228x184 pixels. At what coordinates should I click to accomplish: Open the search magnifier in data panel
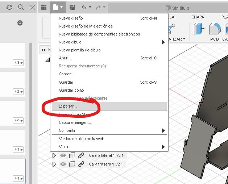tap(21, 7)
